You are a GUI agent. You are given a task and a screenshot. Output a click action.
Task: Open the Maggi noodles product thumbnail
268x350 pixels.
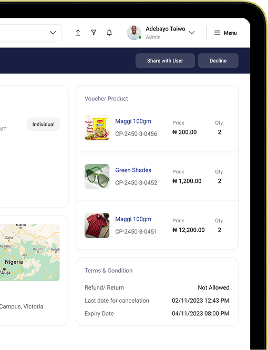pos(97,128)
